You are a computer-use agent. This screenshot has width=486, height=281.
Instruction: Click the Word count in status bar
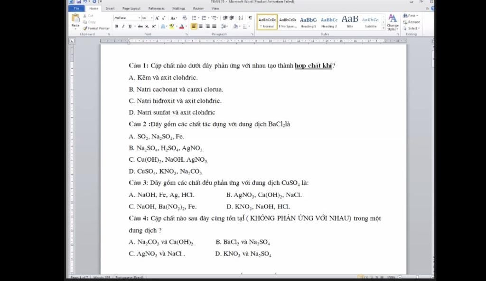click(x=102, y=277)
